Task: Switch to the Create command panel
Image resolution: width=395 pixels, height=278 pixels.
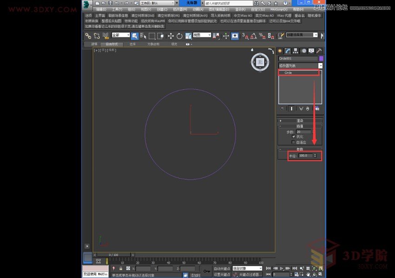Action: (x=279, y=51)
